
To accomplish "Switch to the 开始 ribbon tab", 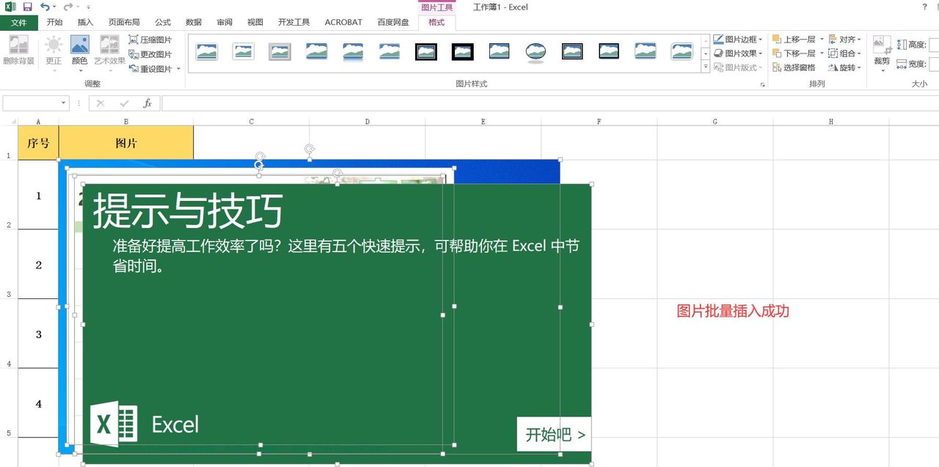I will pyautogui.click(x=54, y=22).
